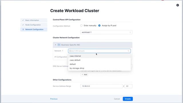Click the Add DNS server button
This screenshot has height=103, width=183.
[84, 75]
